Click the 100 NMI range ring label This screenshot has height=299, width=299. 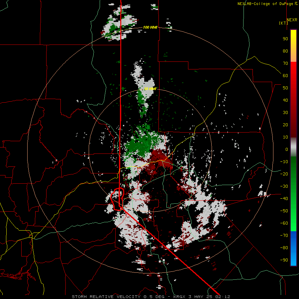(x=150, y=27)
